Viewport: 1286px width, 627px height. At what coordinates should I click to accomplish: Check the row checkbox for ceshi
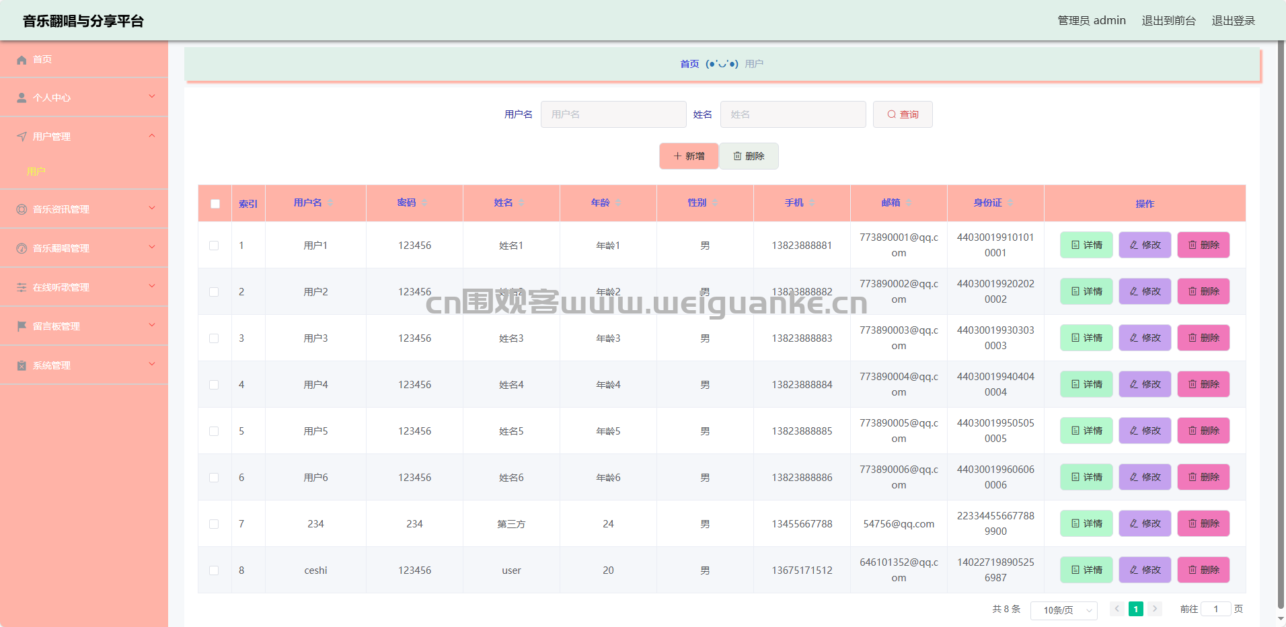pos(214,570)
